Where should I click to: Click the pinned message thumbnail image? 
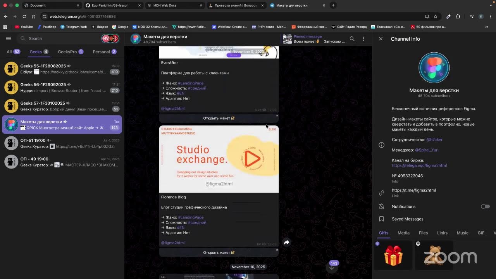coord(287,39)
